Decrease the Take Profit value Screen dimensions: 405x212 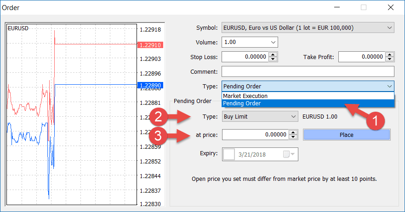click(x=390, y=60)
